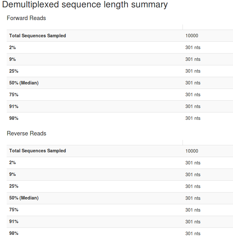Click the Demultiplexed sequence length summary heading
233x246 pixels.
pos(85,5)
